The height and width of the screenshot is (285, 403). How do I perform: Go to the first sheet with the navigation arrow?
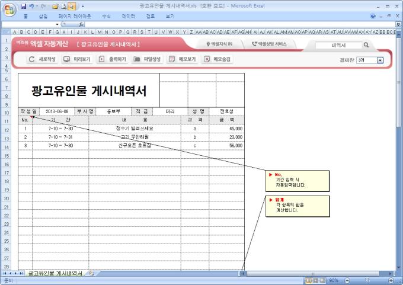[5, 273]
